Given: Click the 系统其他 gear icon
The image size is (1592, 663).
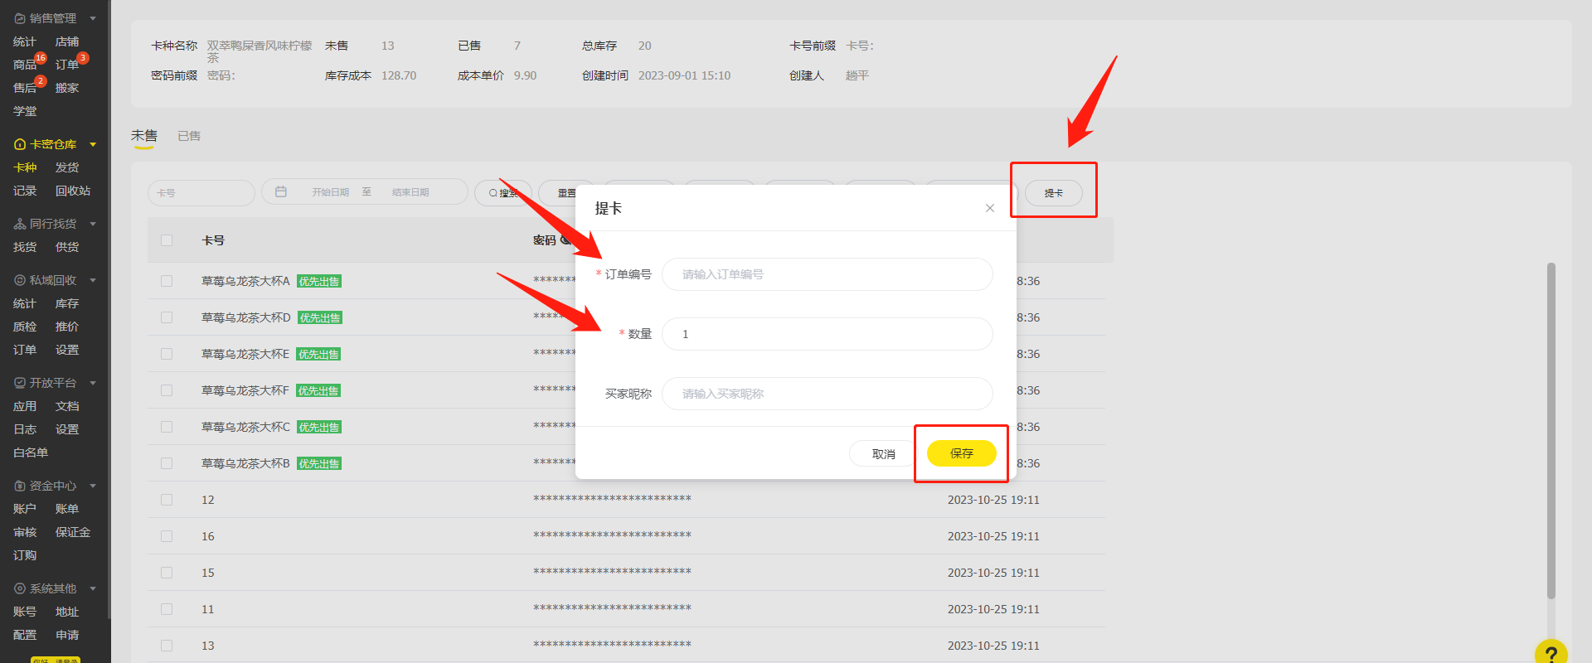Looking at the screenshot, I should (x=20, y=588).
